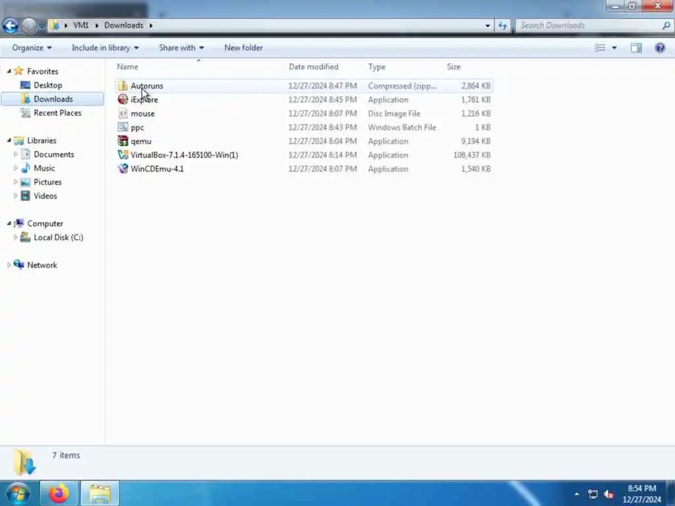The image size is (675, 506).
Task: Refresh the Downloads folder view
Action: (x=502, y=26)
